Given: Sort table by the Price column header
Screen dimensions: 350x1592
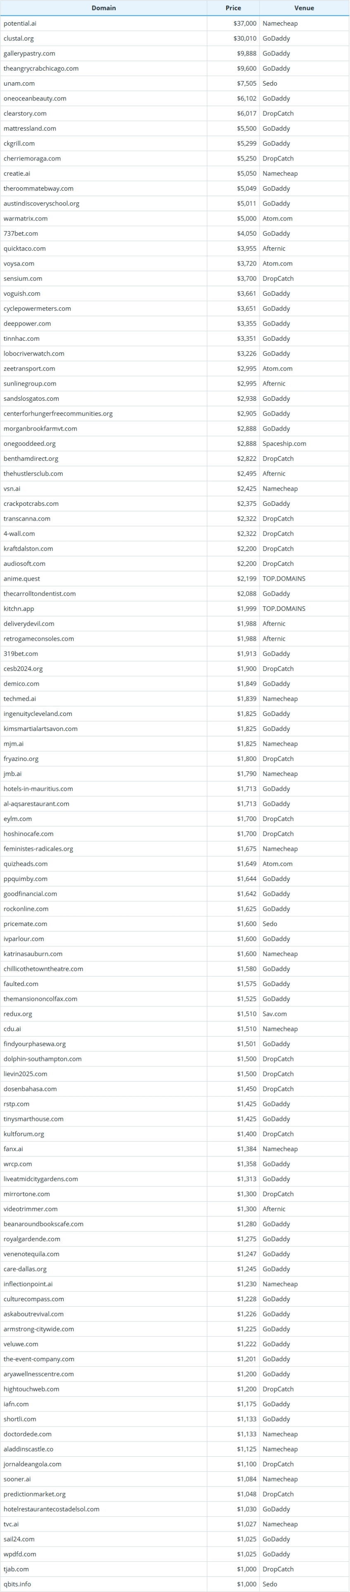Looking at the screenshot, I should point(233,8).
